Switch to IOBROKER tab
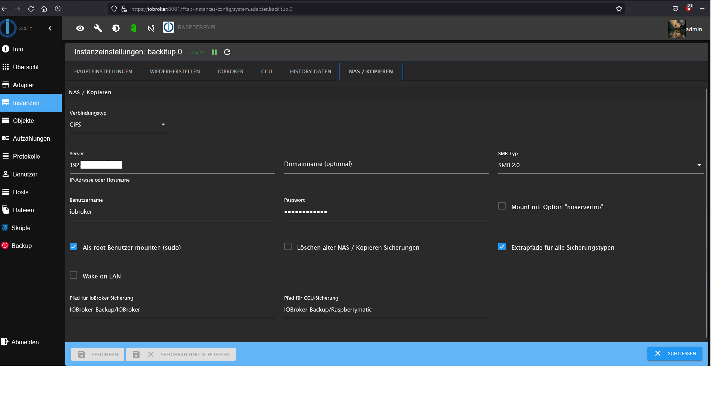Screen dimensions: 716x402 230,71
